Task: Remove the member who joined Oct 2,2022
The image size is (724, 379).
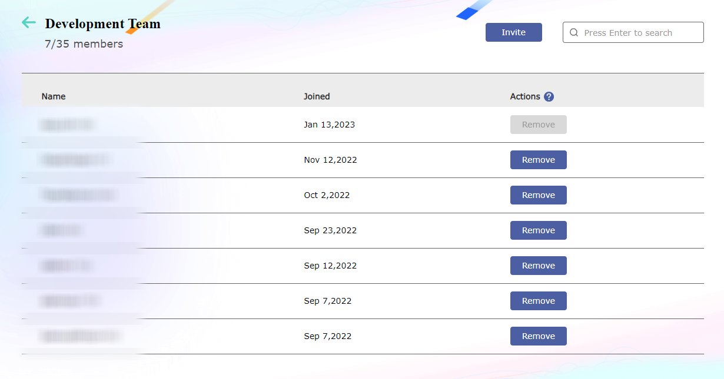Action: point(538,195)
